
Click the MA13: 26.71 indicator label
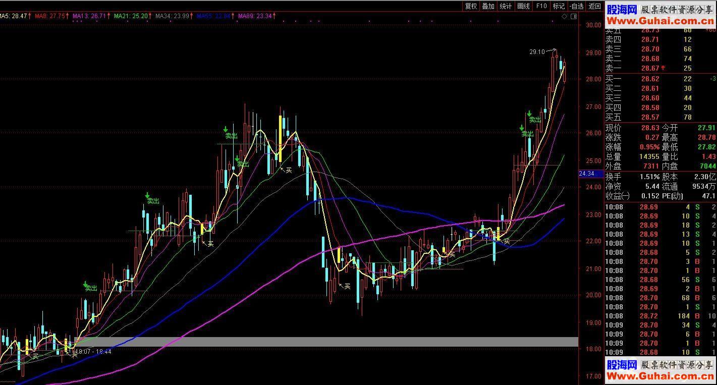click(89, 16)
